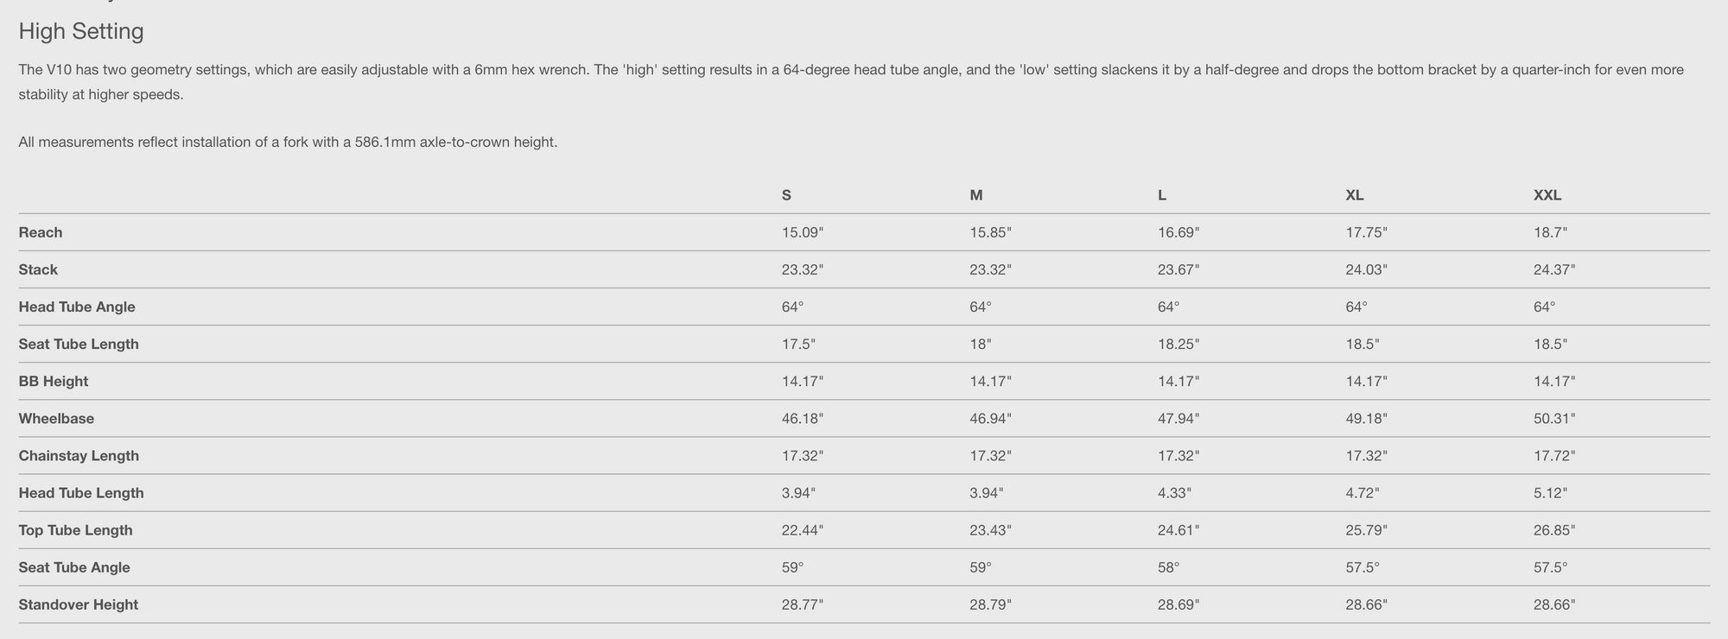1728x639 pixels.
Task: Click the High Setting heading
Action: [x=80, y=32]
